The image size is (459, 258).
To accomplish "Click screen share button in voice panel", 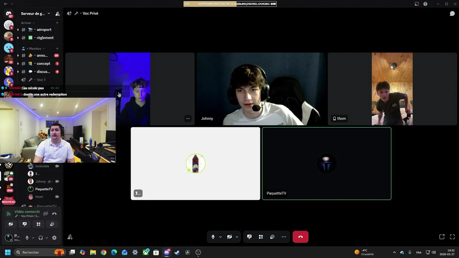I will [24, 224].
